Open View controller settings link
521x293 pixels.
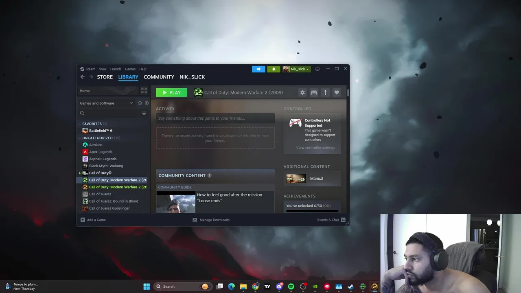315,148
